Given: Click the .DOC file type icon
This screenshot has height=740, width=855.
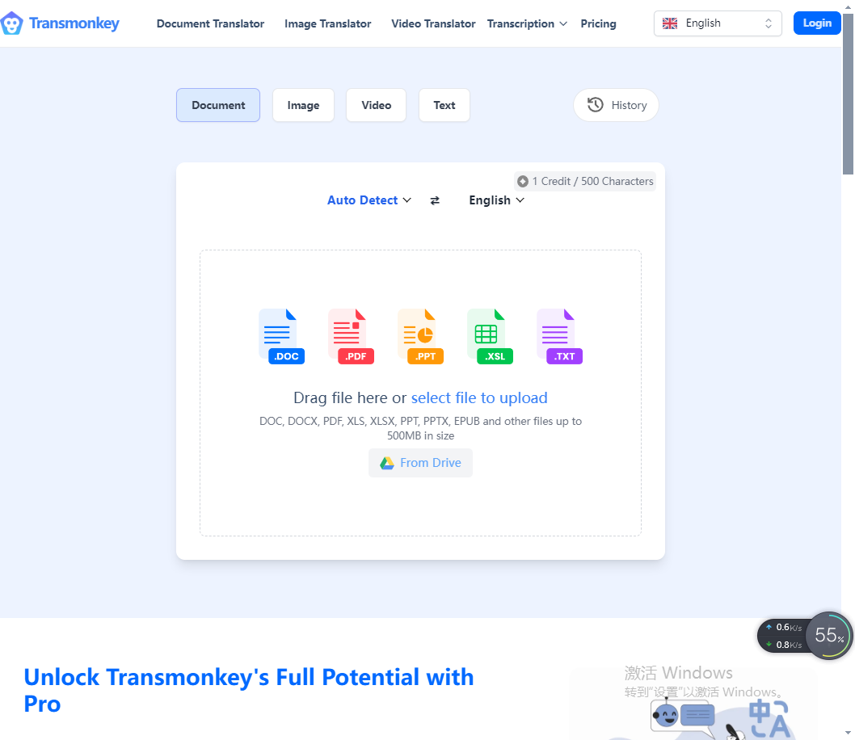Looking at the screenshot, I should (x=281, y=336).
